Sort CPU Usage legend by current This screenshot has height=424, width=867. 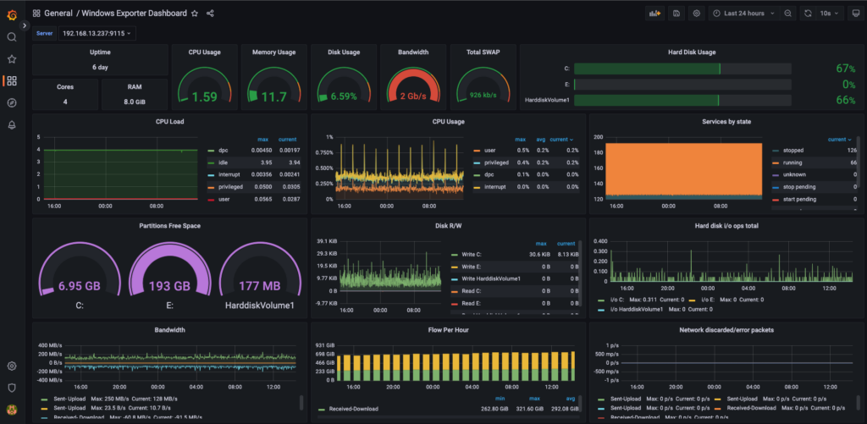[x=562, y=140]
